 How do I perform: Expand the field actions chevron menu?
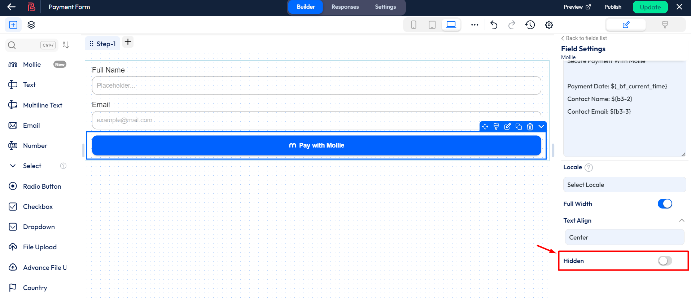point(541,127)
